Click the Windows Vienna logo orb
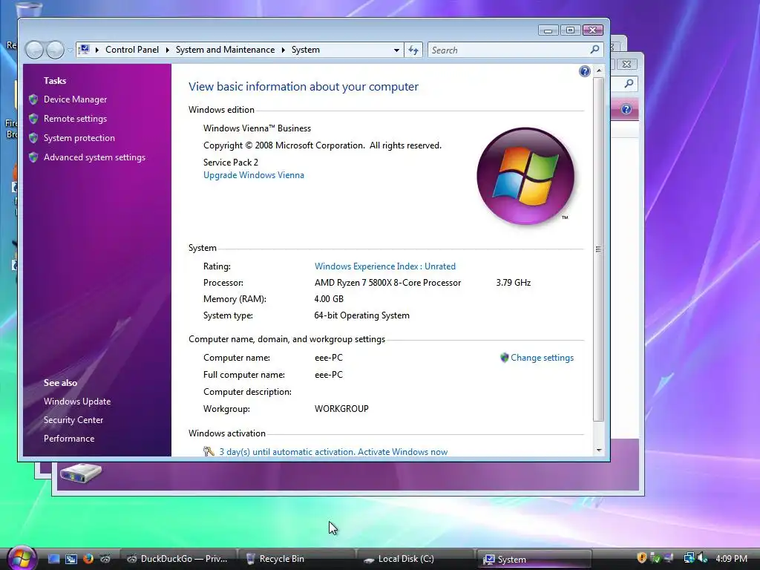 click(x=525, y=176)
